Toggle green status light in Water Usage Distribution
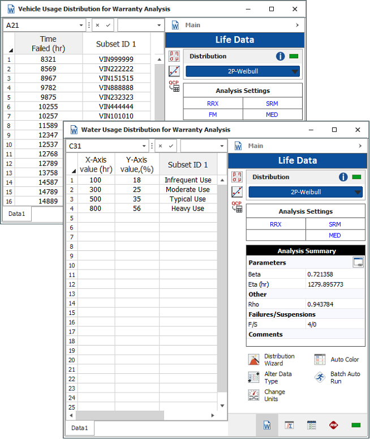The height and width of the screenshot is (439, 370). [356, 177]
